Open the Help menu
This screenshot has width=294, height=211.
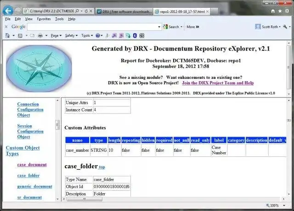(x=72, y=19)
